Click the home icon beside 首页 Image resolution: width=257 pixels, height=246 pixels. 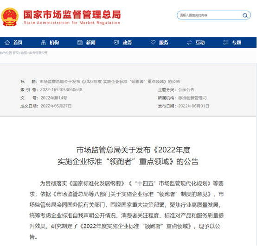coord(7,43)
